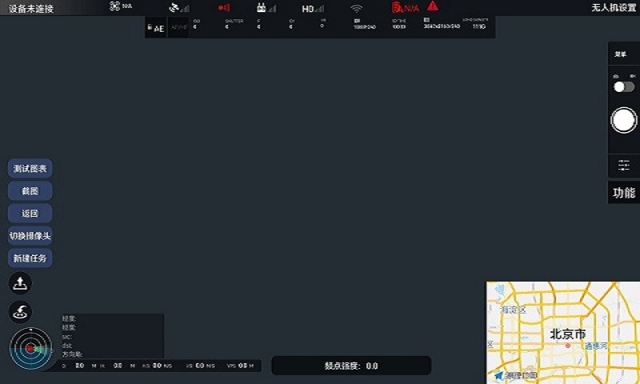Tap the red battery N/A icon

(405, 7)
